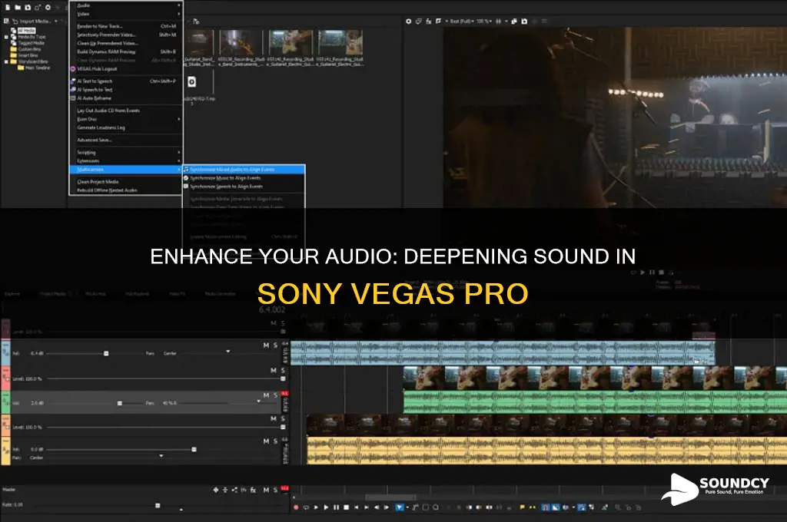Mute the red video track
This screenshot has width=787, height=522.
coord(274,371)
